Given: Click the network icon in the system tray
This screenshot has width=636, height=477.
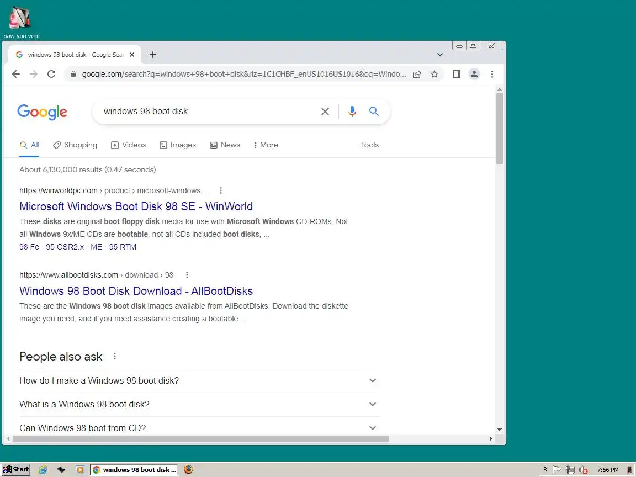Looking at the screenshot, I should pos(570,470).
